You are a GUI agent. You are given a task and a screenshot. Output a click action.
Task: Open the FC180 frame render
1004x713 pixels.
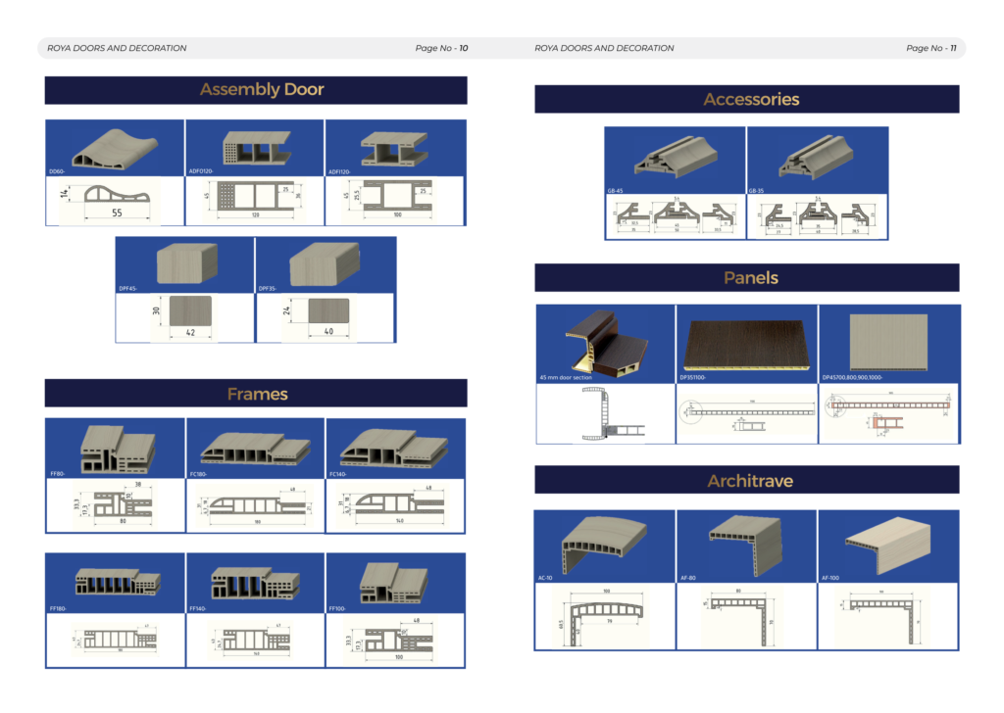[255, 448]
